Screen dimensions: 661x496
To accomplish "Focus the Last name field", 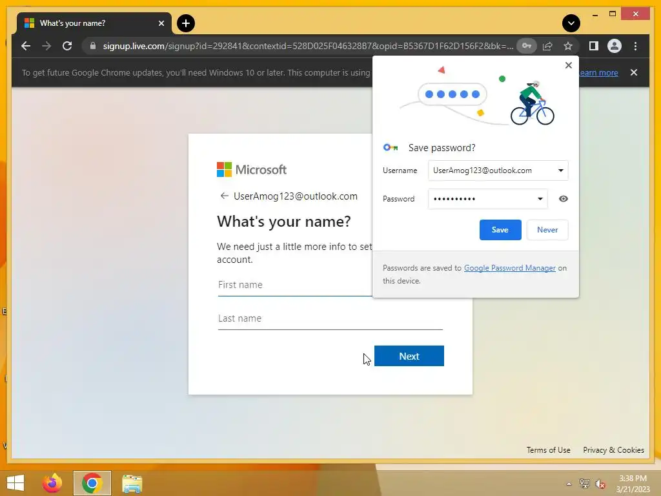I will click(x=330, y=319).
